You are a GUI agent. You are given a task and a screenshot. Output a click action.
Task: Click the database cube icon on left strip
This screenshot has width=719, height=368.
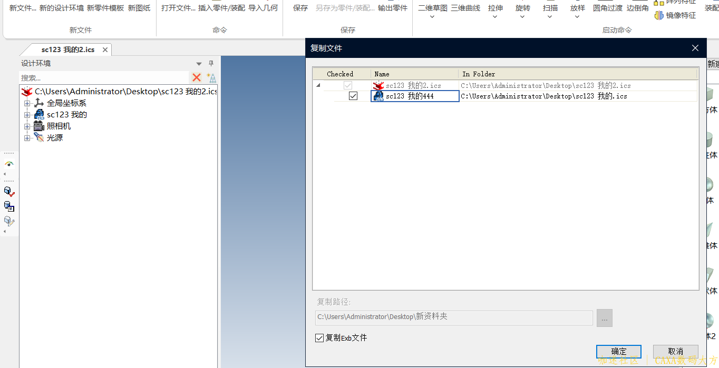[x=9, y=206]
